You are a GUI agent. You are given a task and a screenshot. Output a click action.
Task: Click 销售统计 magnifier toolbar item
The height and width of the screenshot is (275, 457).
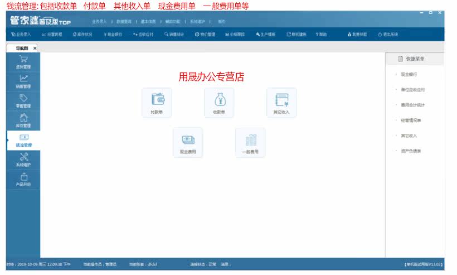[x=174, y=35]
